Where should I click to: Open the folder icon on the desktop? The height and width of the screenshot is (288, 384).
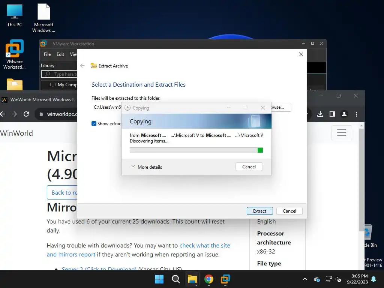(x=15, y=84)
